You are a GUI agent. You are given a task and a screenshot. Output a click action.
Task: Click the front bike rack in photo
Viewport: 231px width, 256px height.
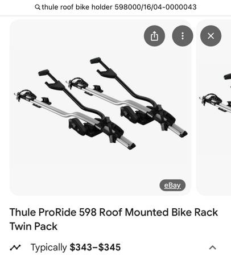tap(75, 110)
